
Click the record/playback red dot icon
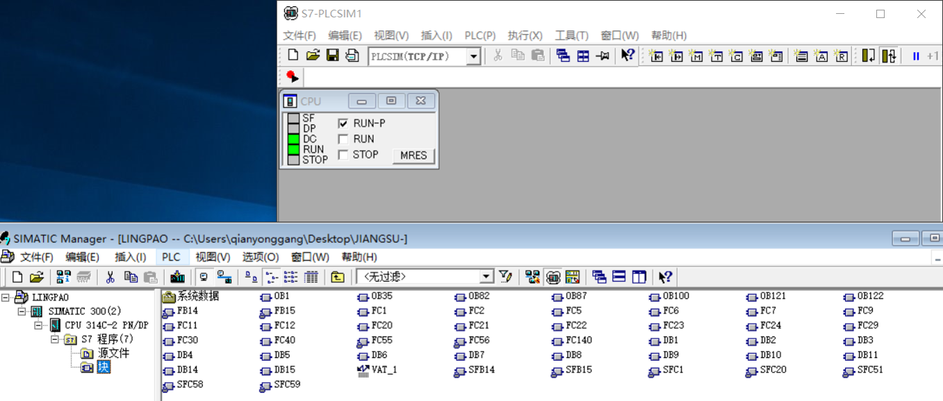292,77
